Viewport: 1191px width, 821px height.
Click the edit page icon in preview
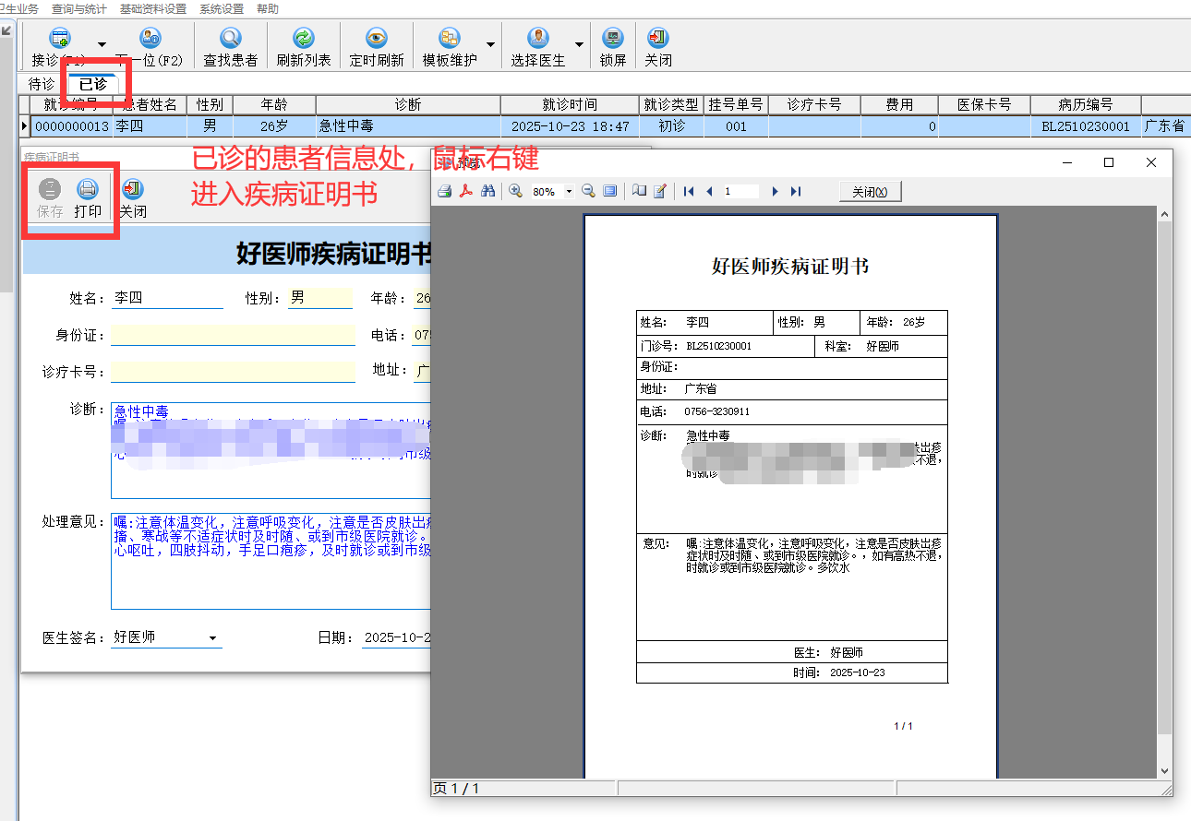click(660, 191)
